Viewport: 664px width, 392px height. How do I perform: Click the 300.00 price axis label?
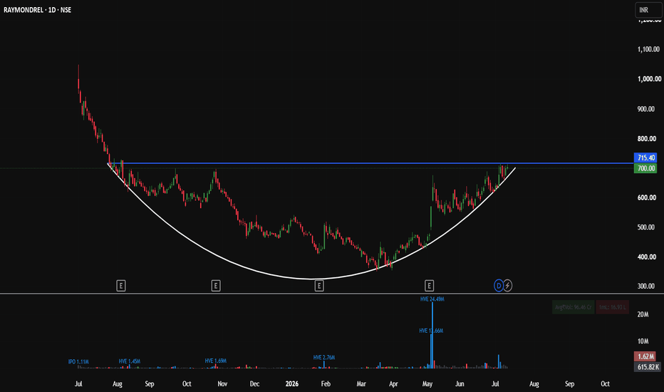click(646, 286)
